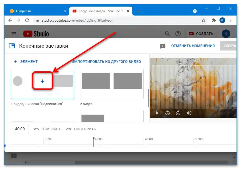Click the 45:00 timeline label

[x=149, y=139]
